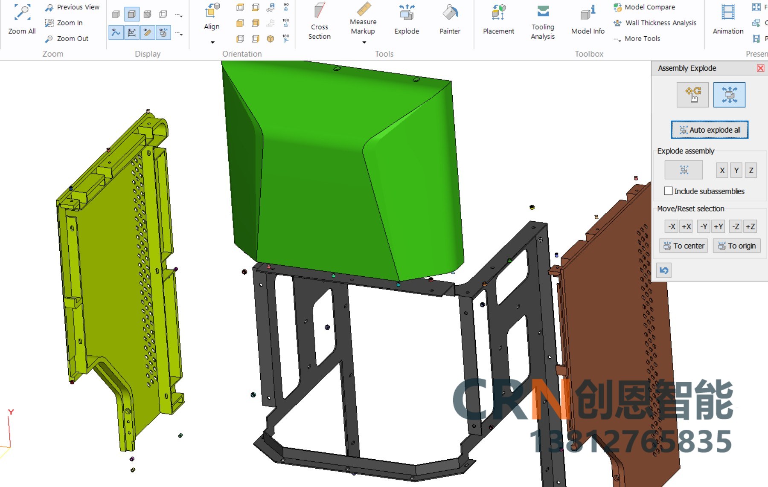Click the Explode tool in ribbon
This screenshot has width=768, height=487.
(x=407, y=19)
